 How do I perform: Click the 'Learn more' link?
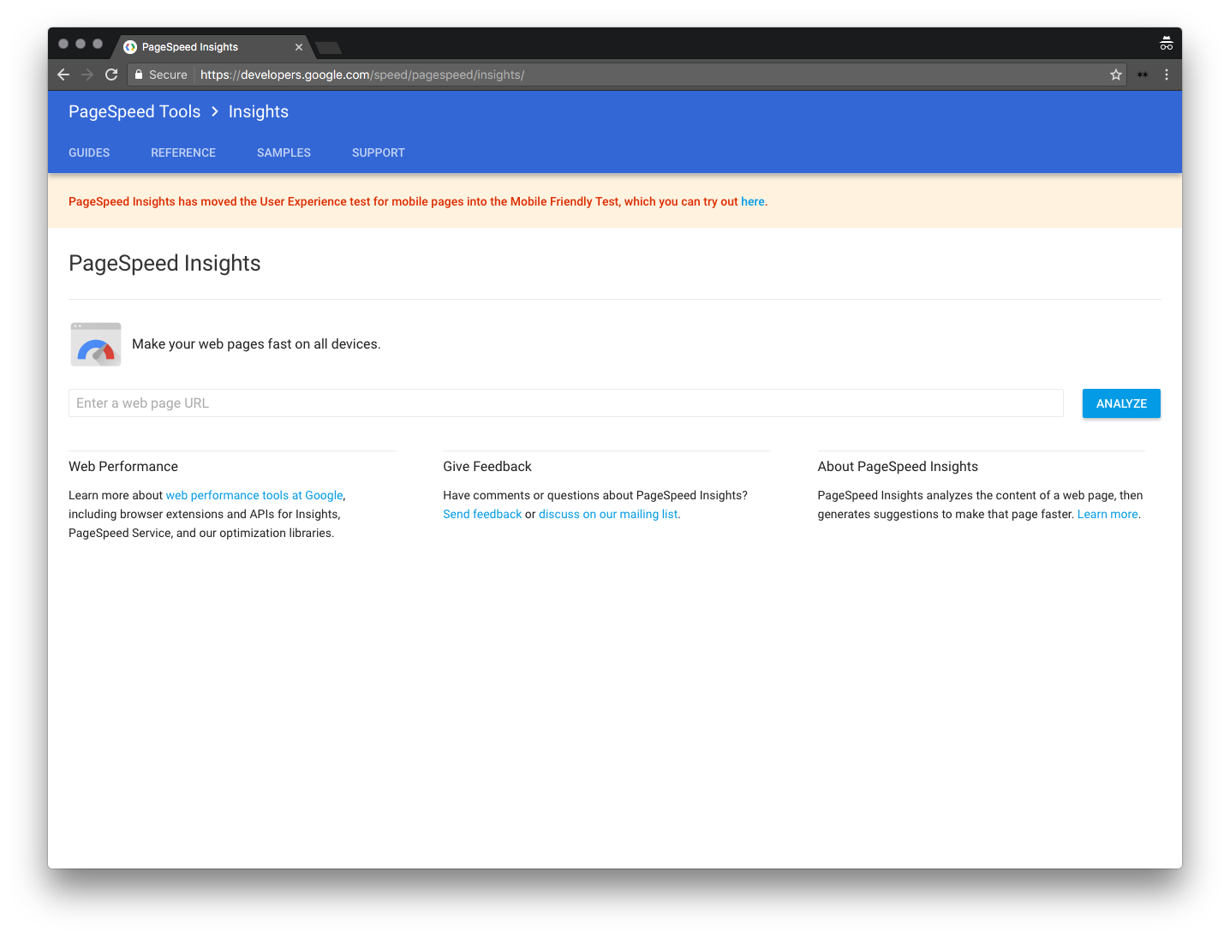(1108, 514)
